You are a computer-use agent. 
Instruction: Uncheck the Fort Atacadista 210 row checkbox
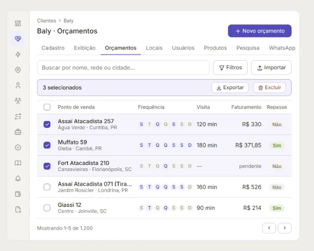(47, 166)
